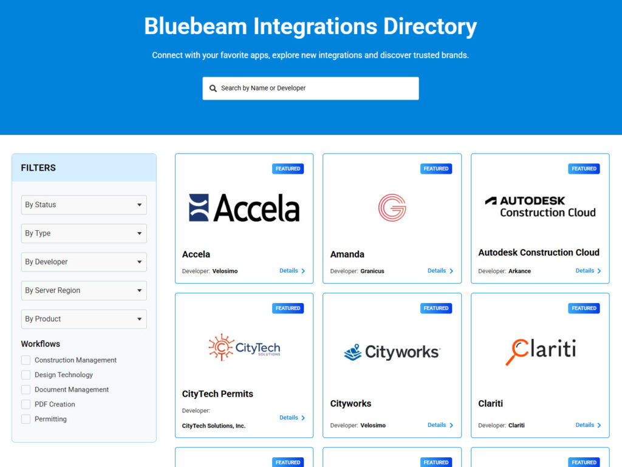
Task: Click the Cityworks logo image
Action: 392,352
